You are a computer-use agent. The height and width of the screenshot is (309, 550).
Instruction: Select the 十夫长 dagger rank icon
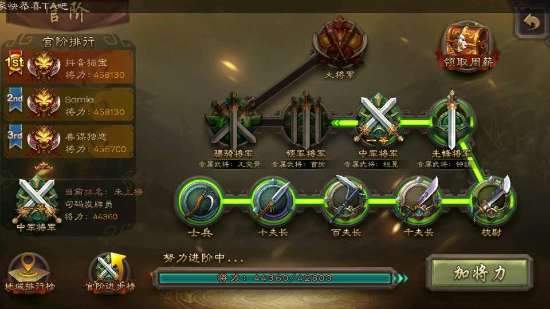(x=273, y=201)
